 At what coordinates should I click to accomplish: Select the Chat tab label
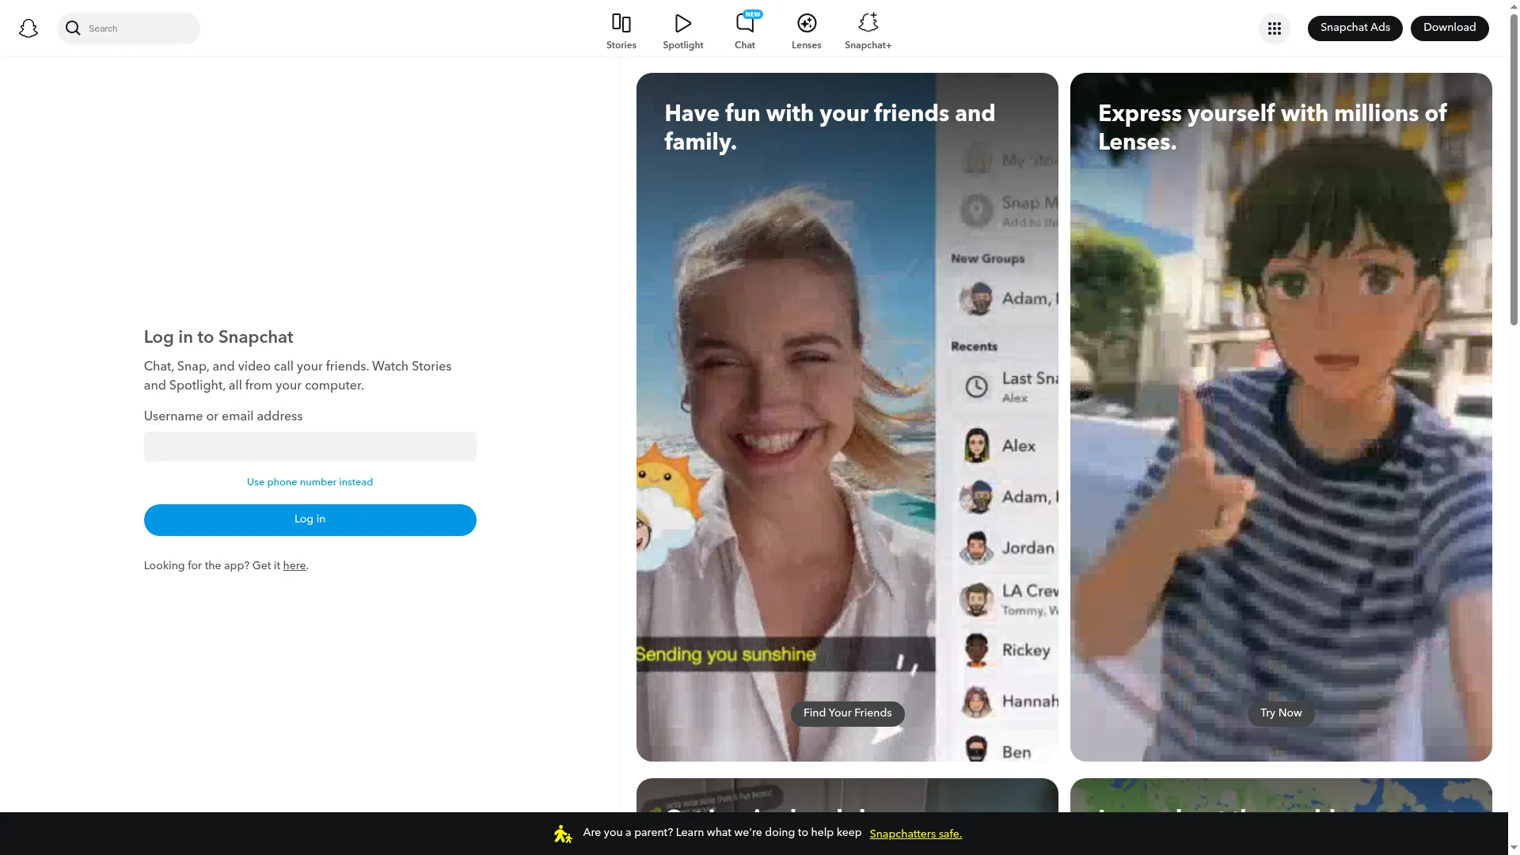[x=745, y=45]
